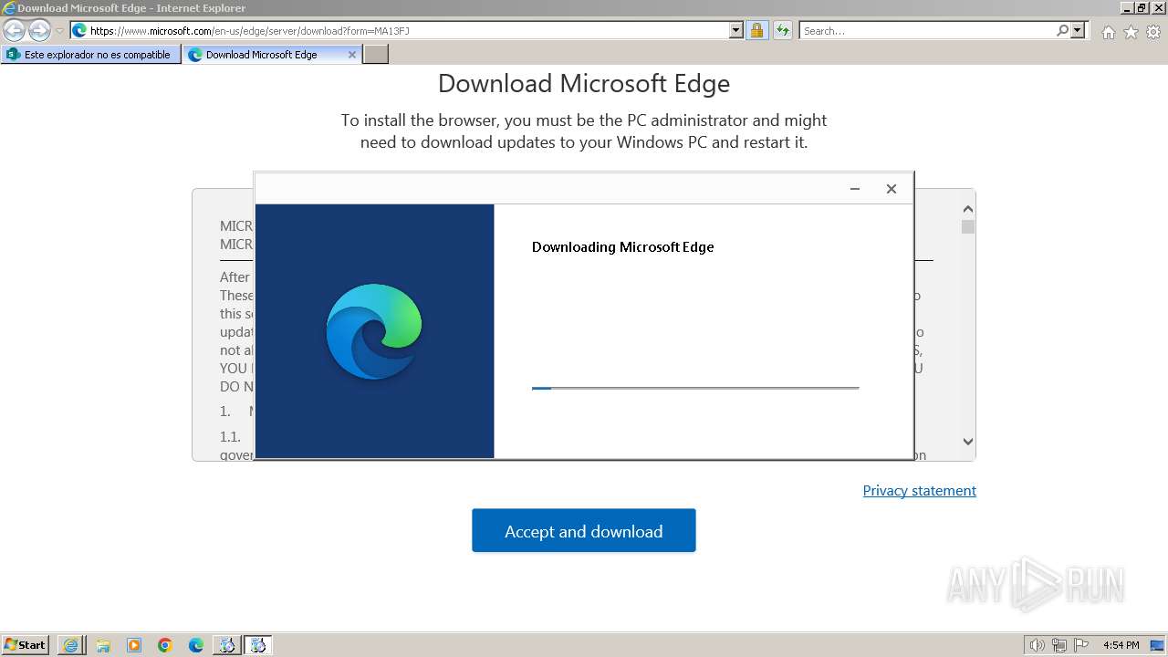The width and height of the screenshot is (1168, 657).
Task: Switch to 'Este explorador no es compatible' tab
Action: [x=90, y=55]
